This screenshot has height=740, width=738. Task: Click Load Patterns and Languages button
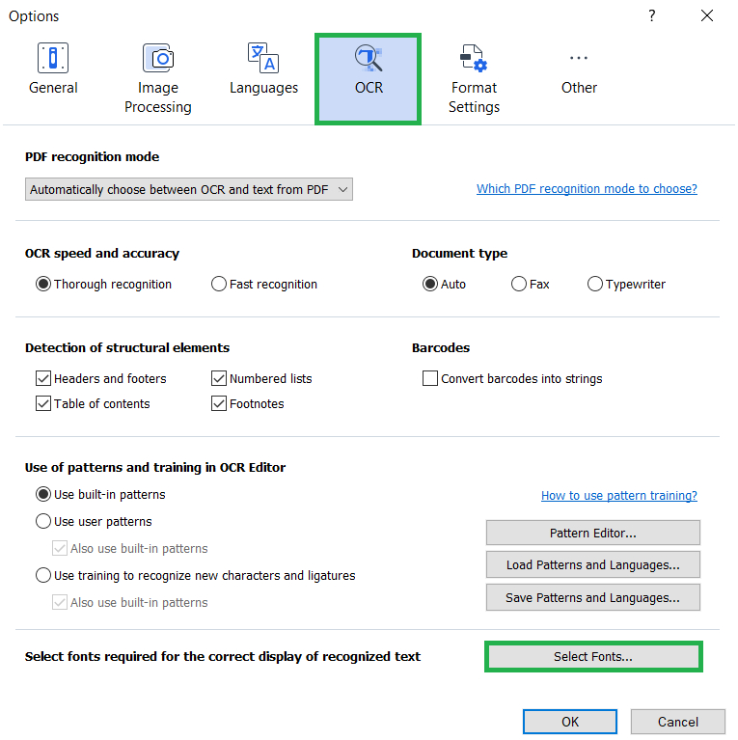(x=593, y=565)
